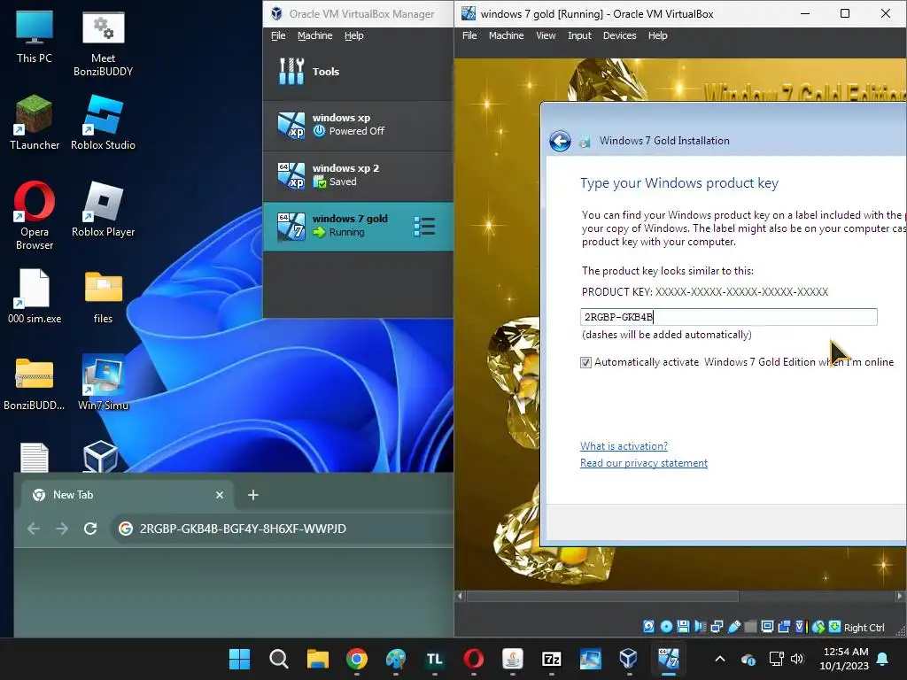Open File Explorer from taskbar
The width and height of the screenshot is (907, 680).
tap(318, 659)
